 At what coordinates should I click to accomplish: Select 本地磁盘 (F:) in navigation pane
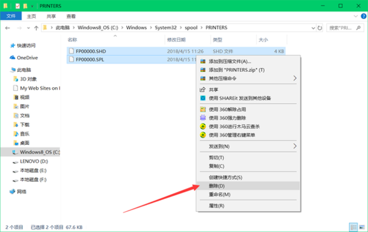[33, 180]
